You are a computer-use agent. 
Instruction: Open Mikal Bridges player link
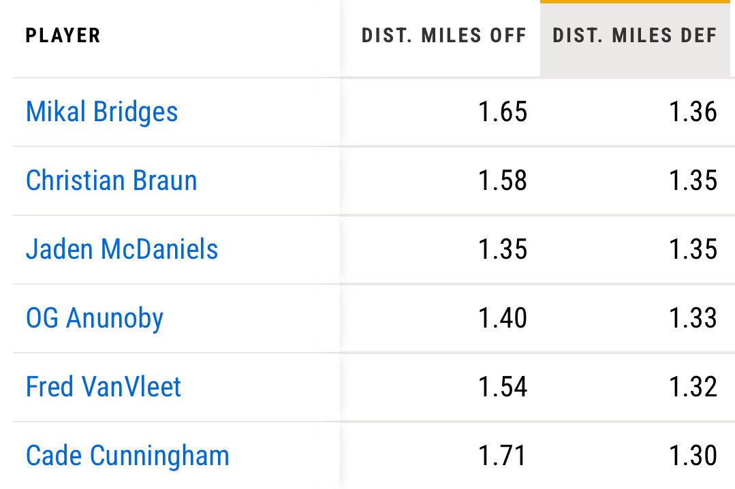[x=101, y=112]
